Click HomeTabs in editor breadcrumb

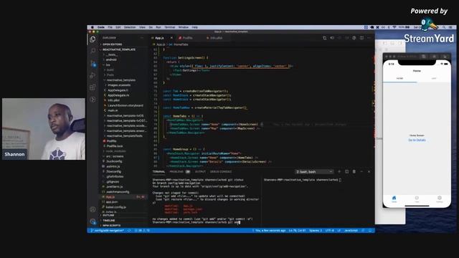tap(181, 44)
